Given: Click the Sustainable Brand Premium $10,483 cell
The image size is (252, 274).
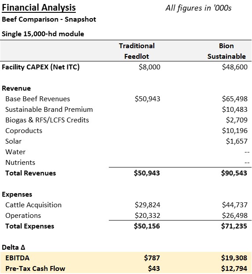Looking at the screenshot, I should [x=234, y=110].
